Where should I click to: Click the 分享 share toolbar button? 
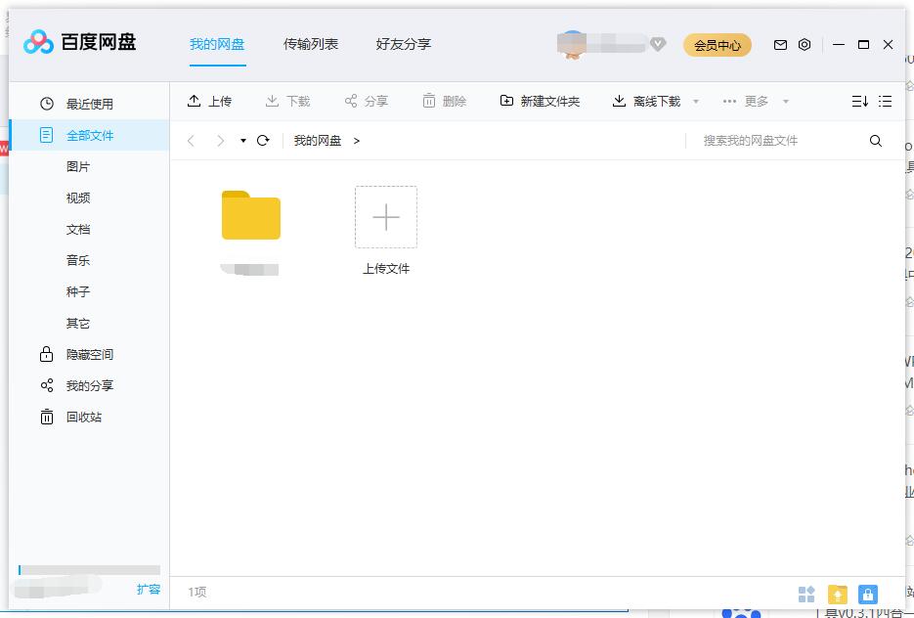tap(366, 101)
